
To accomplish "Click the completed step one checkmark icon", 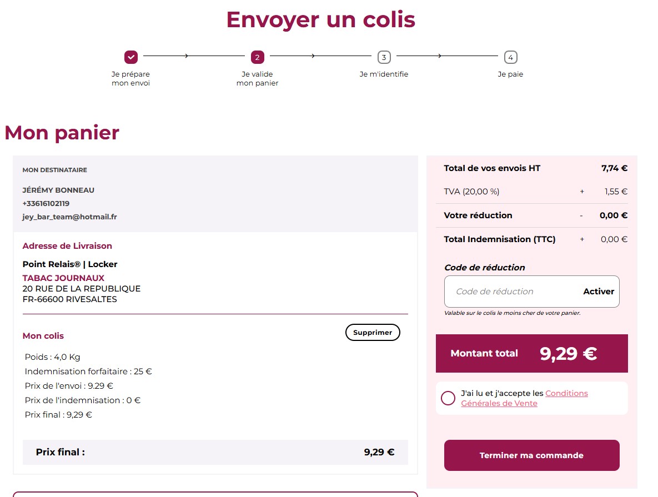I will [131, 57].
